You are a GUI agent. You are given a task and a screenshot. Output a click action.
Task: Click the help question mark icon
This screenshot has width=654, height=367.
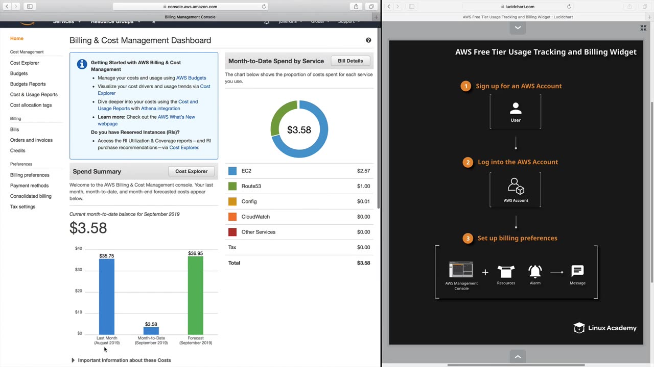pyautogui.click(x=368, y=40)
